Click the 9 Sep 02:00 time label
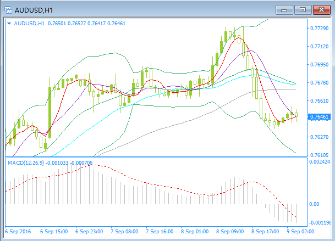The width and height of the screenshot is (335, 241). (301, 232)
